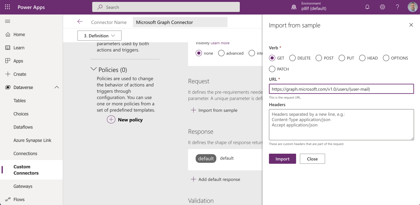Select the POST verb radio button
The width and height of the screenshot is (420, 205).
coord(319,58)
